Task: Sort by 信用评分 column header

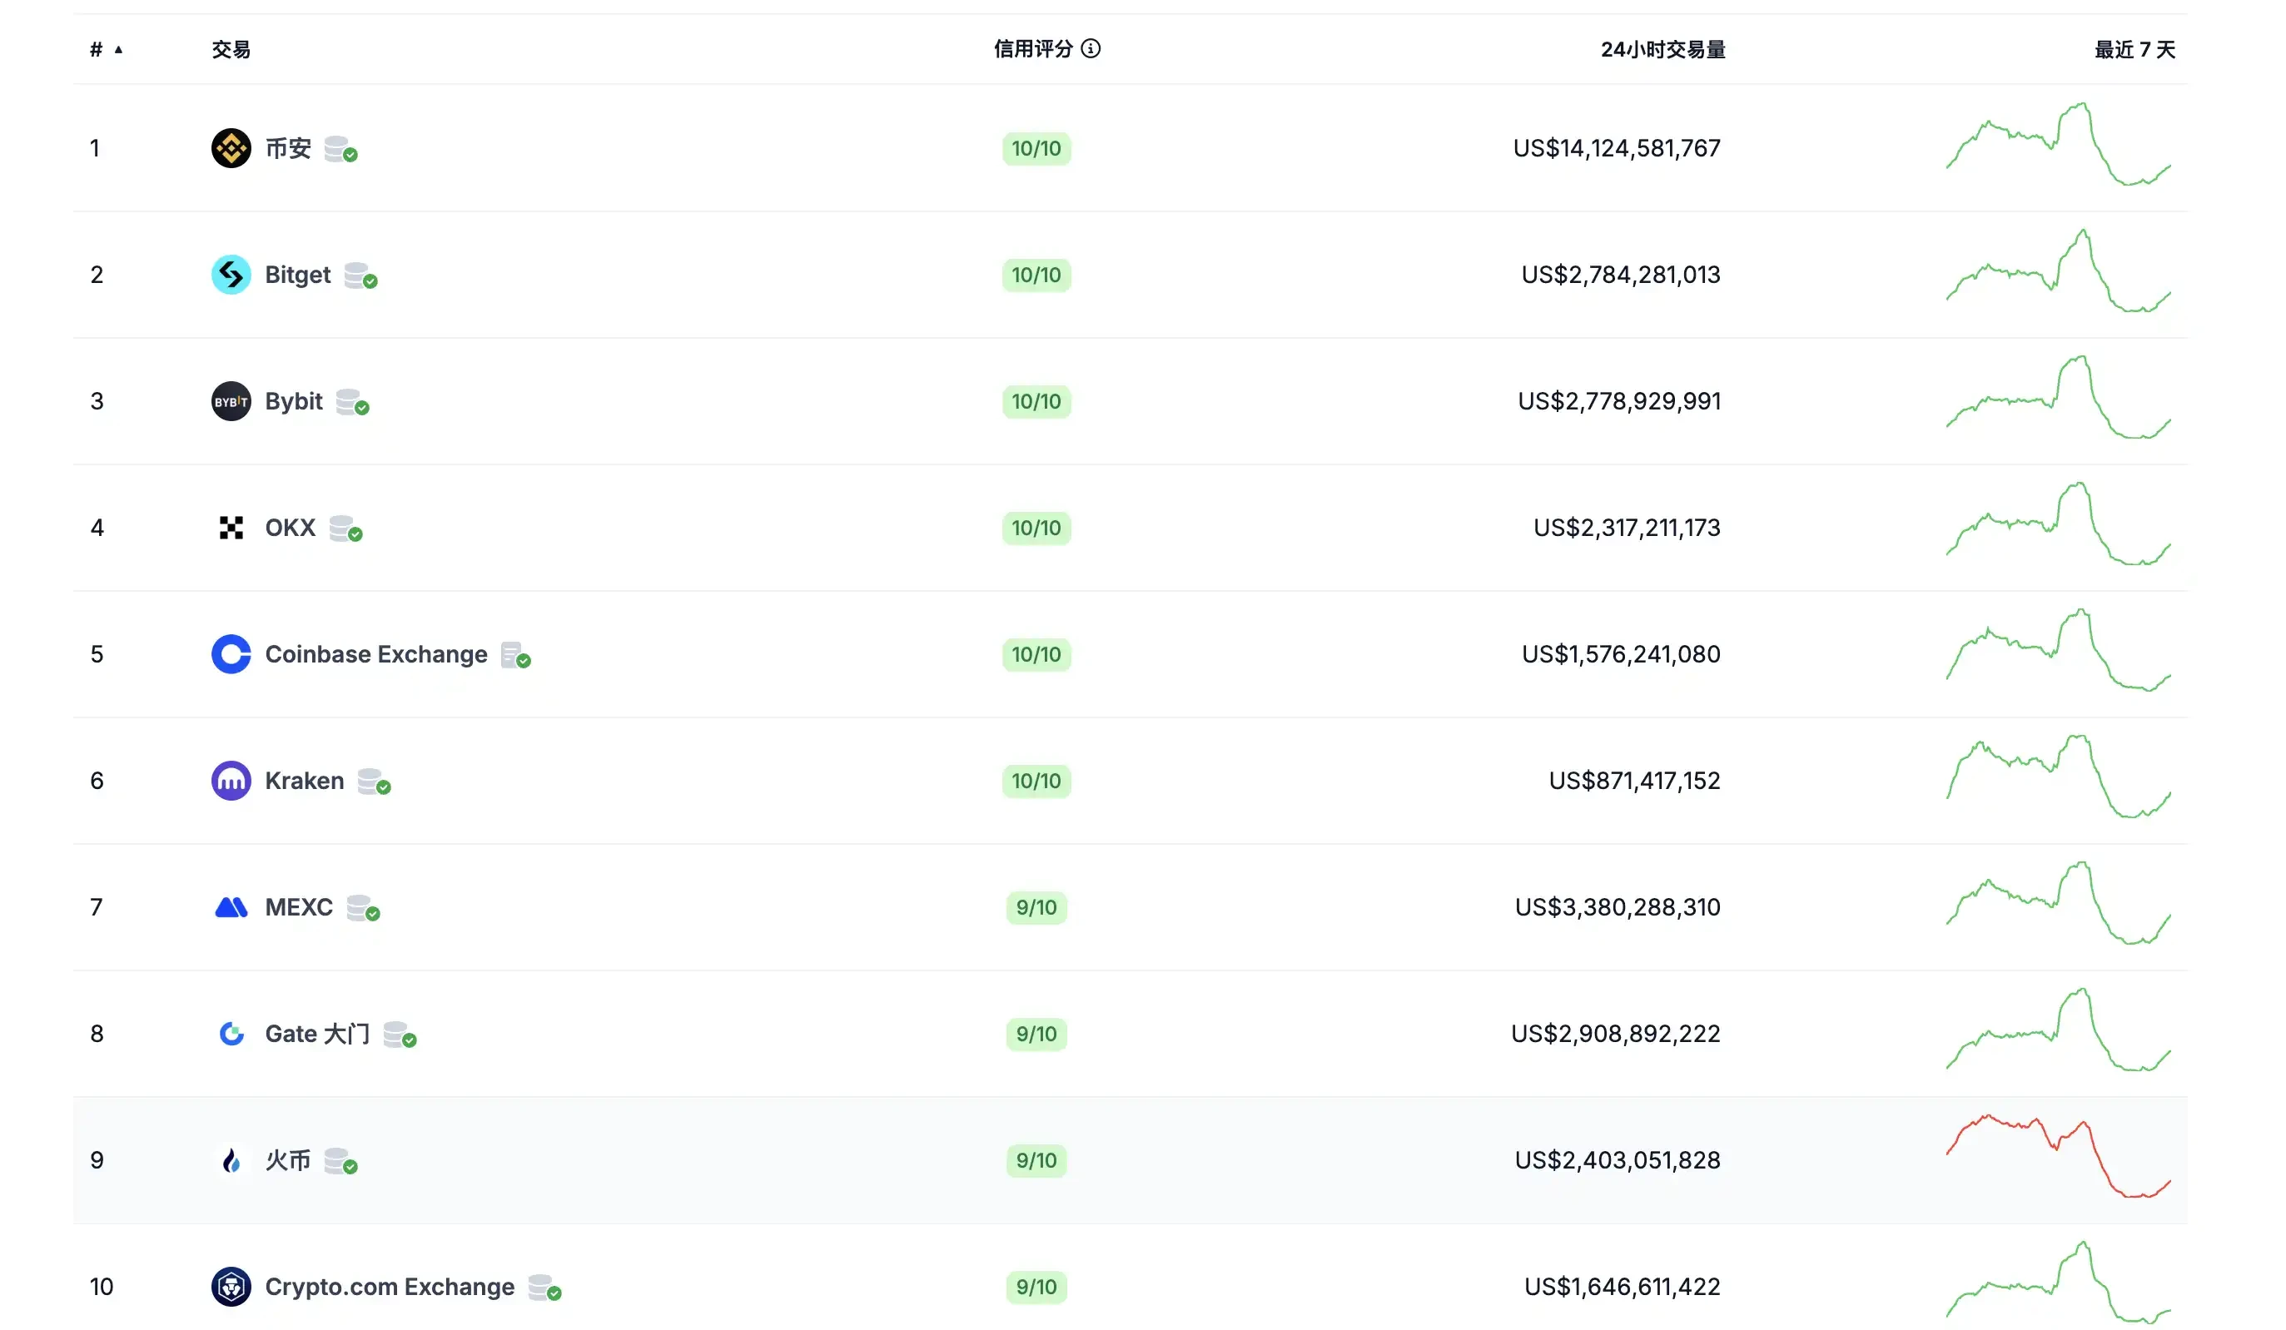Action: click(x=1032, y=49)
